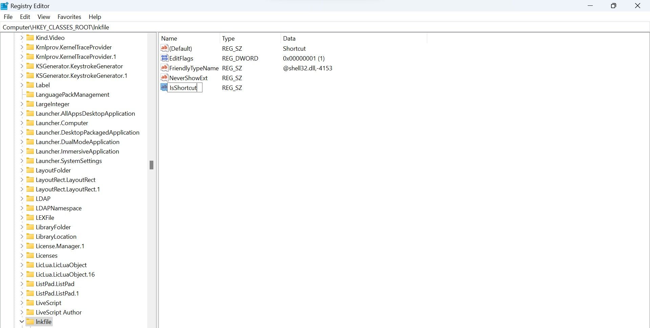
Task: Click the Shortcut data value
Action: click(294, 48)
